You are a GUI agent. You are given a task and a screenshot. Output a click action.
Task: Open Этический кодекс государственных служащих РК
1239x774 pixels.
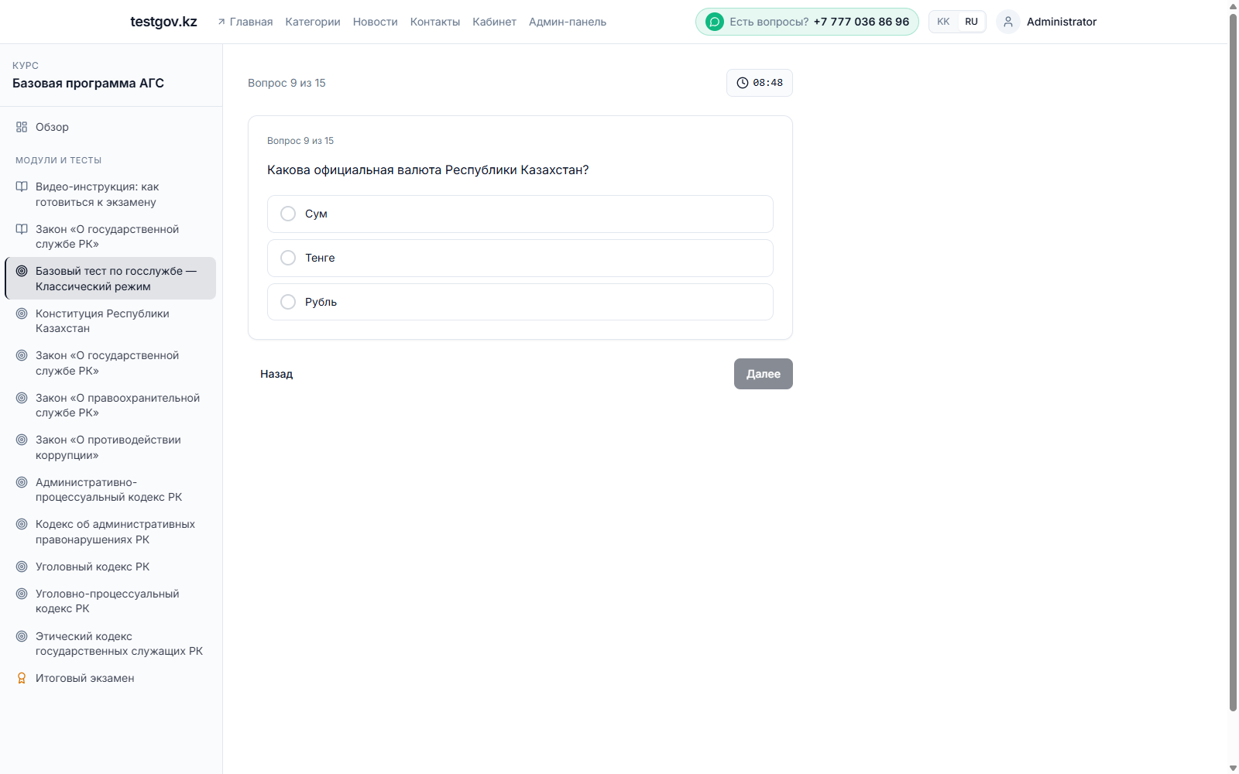[x=111, y=643]
